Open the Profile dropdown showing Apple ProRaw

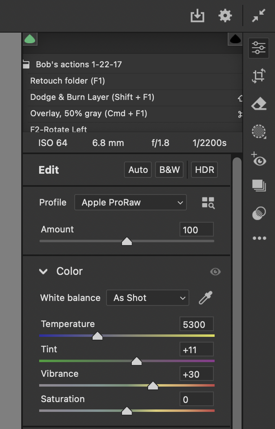[131, 203]
